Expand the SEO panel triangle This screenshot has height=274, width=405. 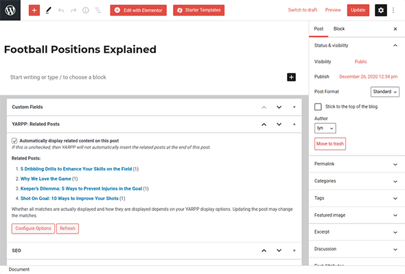pos(294,251)
